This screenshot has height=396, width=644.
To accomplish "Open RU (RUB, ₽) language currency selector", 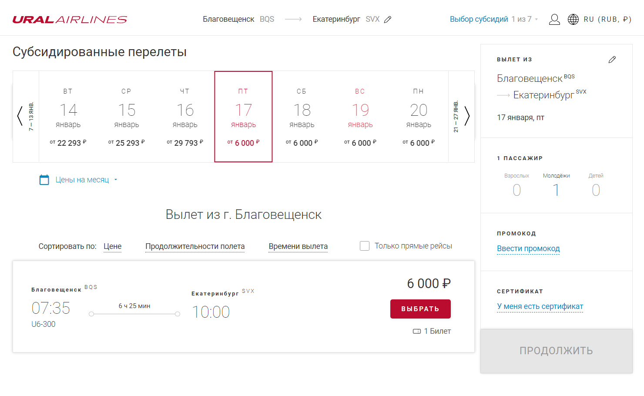I will [607, 19].
